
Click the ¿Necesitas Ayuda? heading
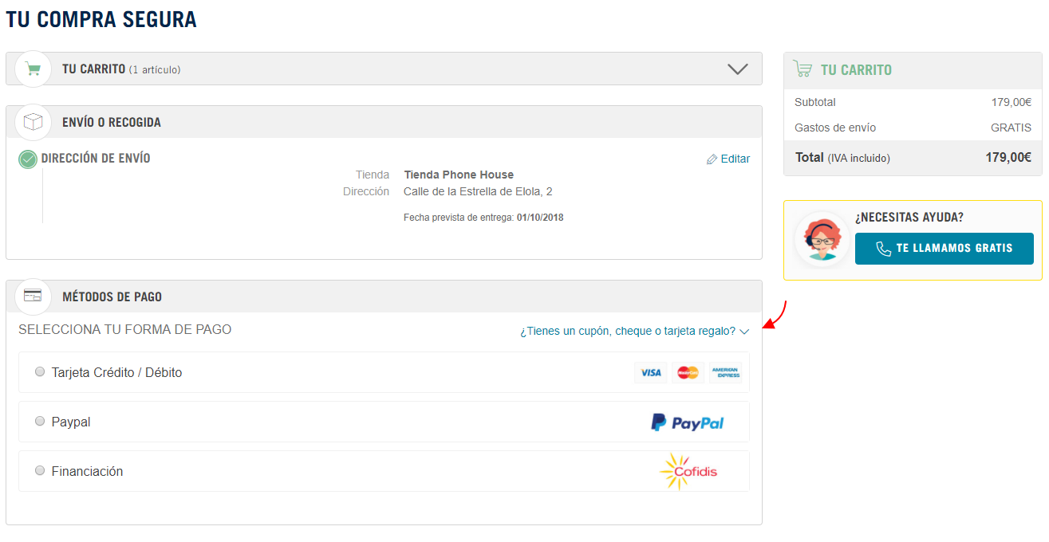coord(909,218)
